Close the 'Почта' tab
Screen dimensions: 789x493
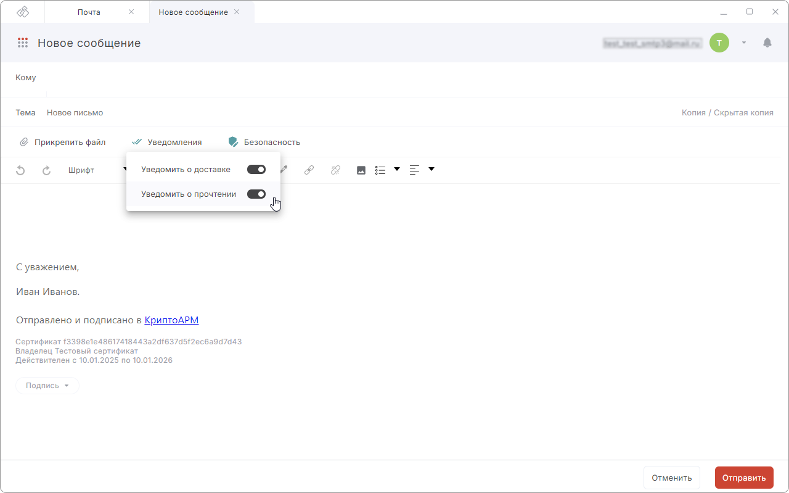[131, 12]
